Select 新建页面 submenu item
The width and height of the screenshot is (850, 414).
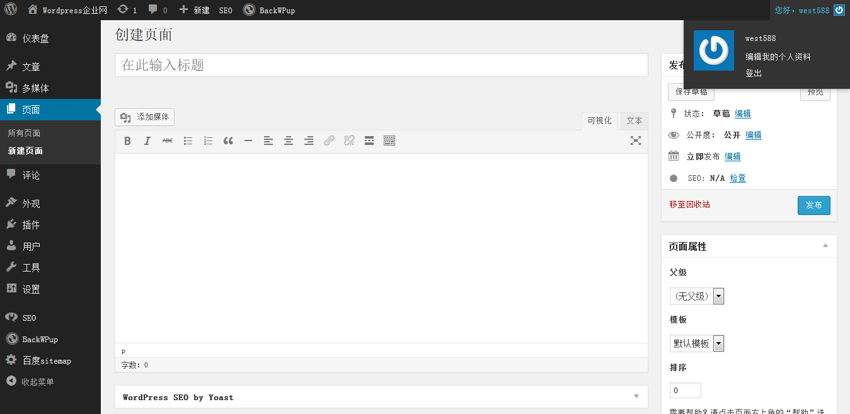[x=25, y=151]
